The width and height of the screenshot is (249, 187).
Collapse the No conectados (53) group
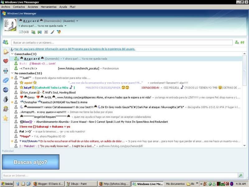point(12,73)
